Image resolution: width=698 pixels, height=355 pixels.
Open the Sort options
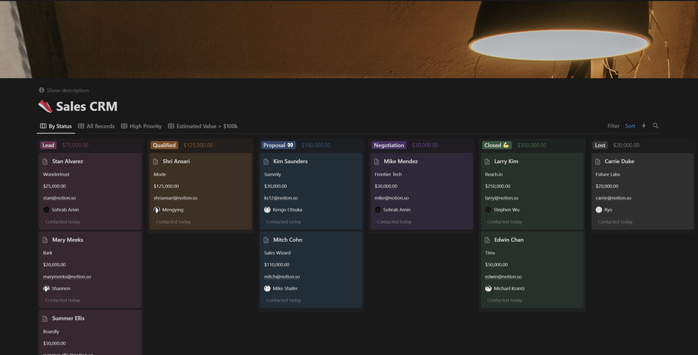pos(630,126)
